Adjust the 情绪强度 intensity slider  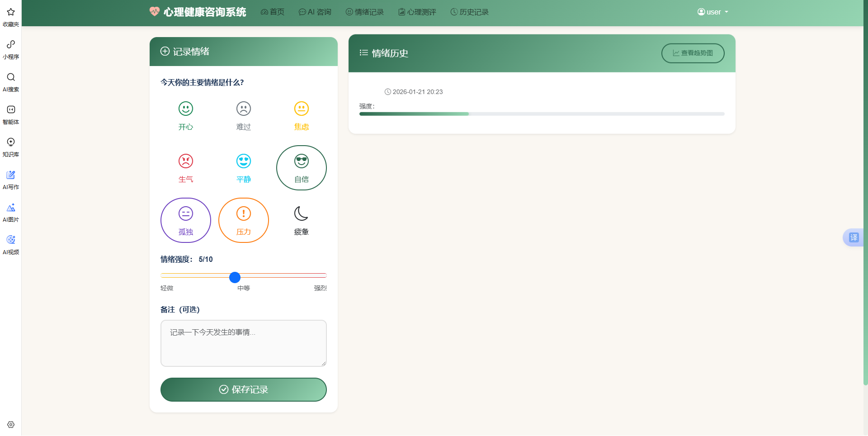(x=234, y=277)
